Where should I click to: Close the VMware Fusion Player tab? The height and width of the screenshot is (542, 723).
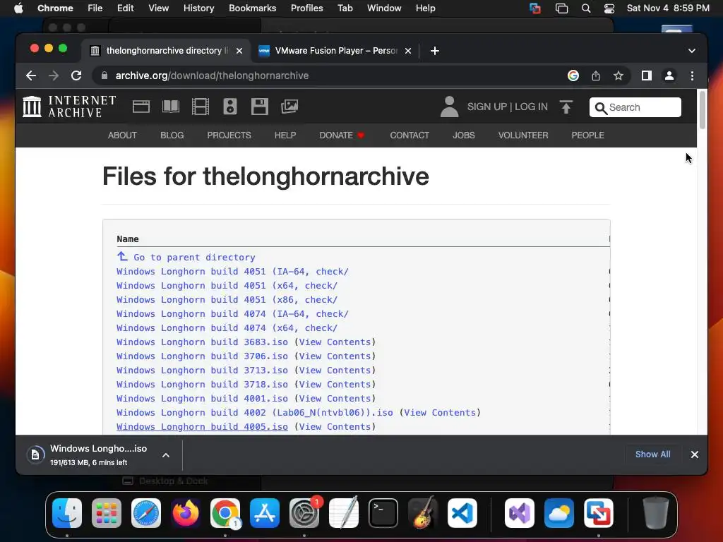coord(407,51)
